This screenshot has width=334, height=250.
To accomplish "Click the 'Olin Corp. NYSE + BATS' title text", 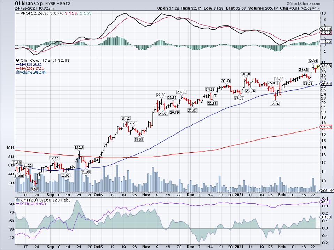I will tap(48, 3).
